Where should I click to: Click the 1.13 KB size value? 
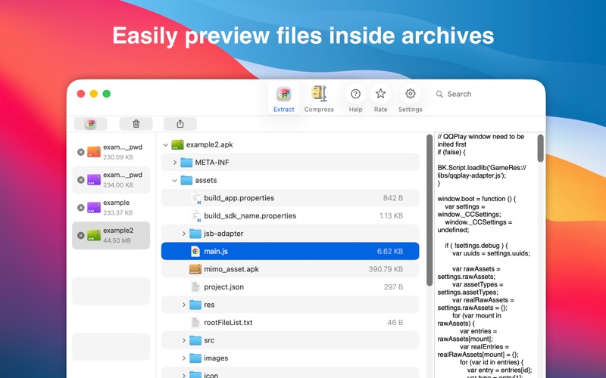[x=391, y=215]
